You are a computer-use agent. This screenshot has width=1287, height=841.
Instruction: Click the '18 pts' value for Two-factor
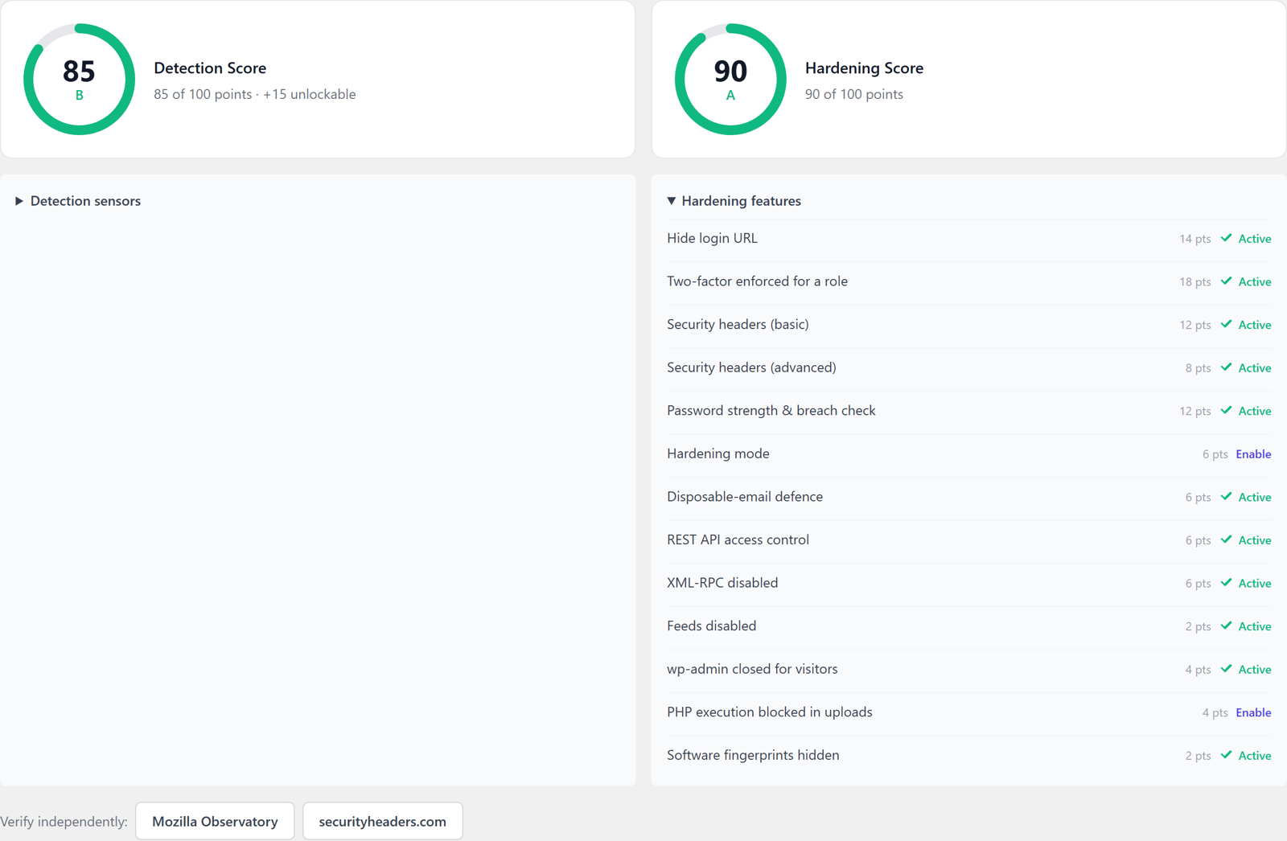1194,282
